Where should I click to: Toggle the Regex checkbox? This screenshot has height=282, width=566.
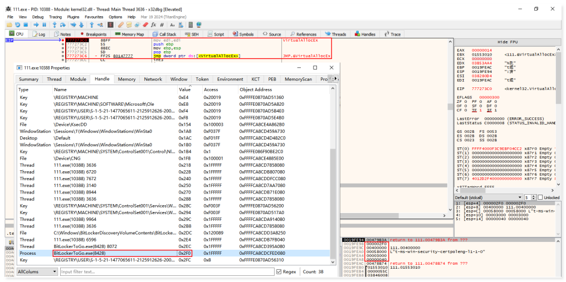[x=279, y=272]
